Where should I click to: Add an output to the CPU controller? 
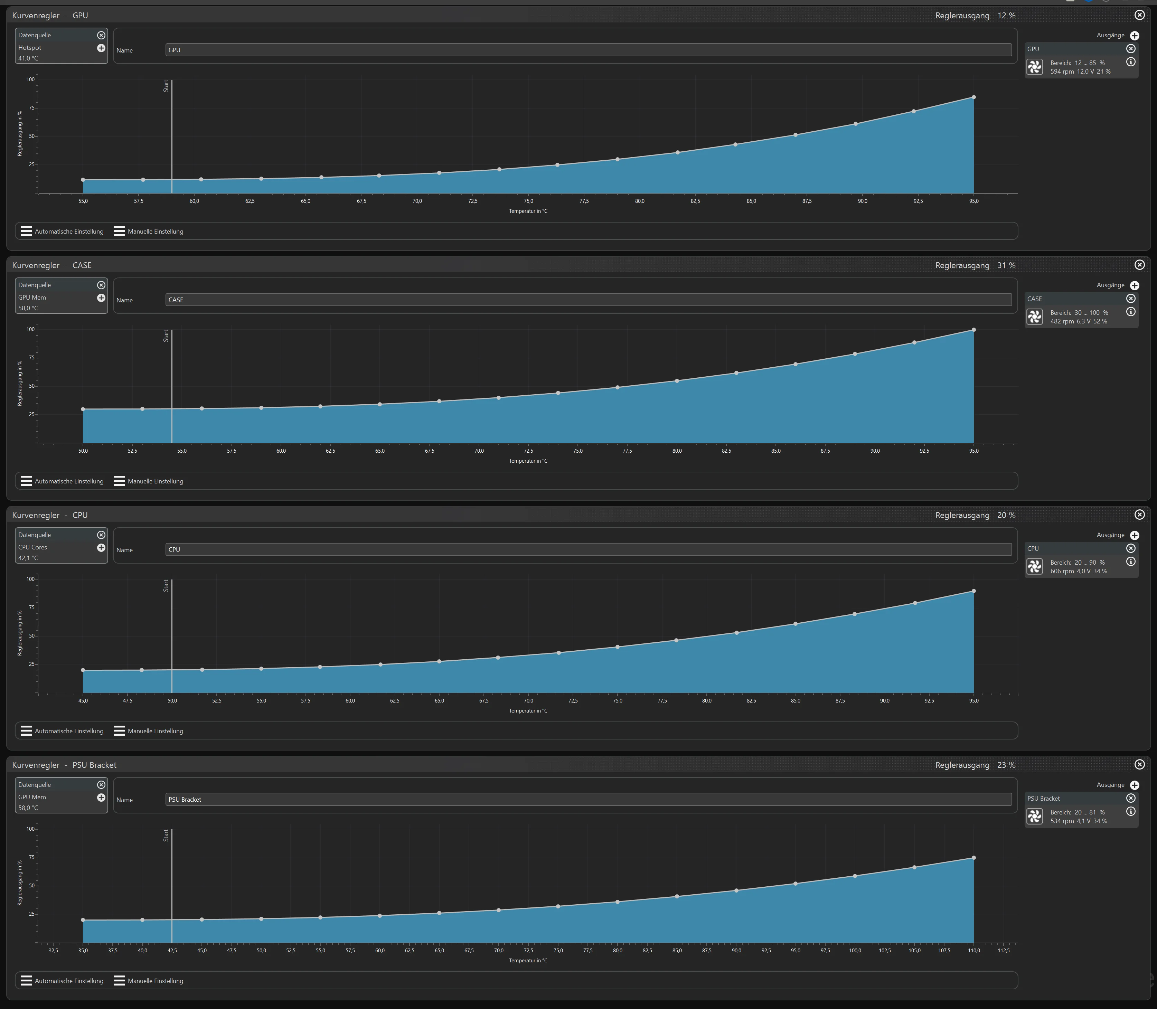click(1135, 536)
